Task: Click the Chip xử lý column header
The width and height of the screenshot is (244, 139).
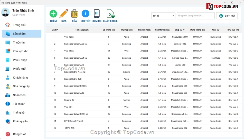Action: point(180,30)
